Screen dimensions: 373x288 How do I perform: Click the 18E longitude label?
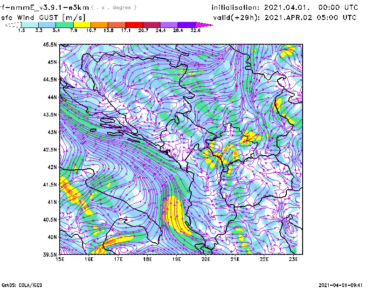pyautogui.click(x=147, y=259)
